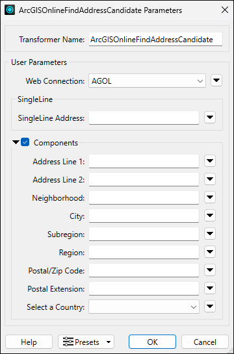Open the Web Connection AGOL dropdown

pyautogui.click(x=147, y=81)
